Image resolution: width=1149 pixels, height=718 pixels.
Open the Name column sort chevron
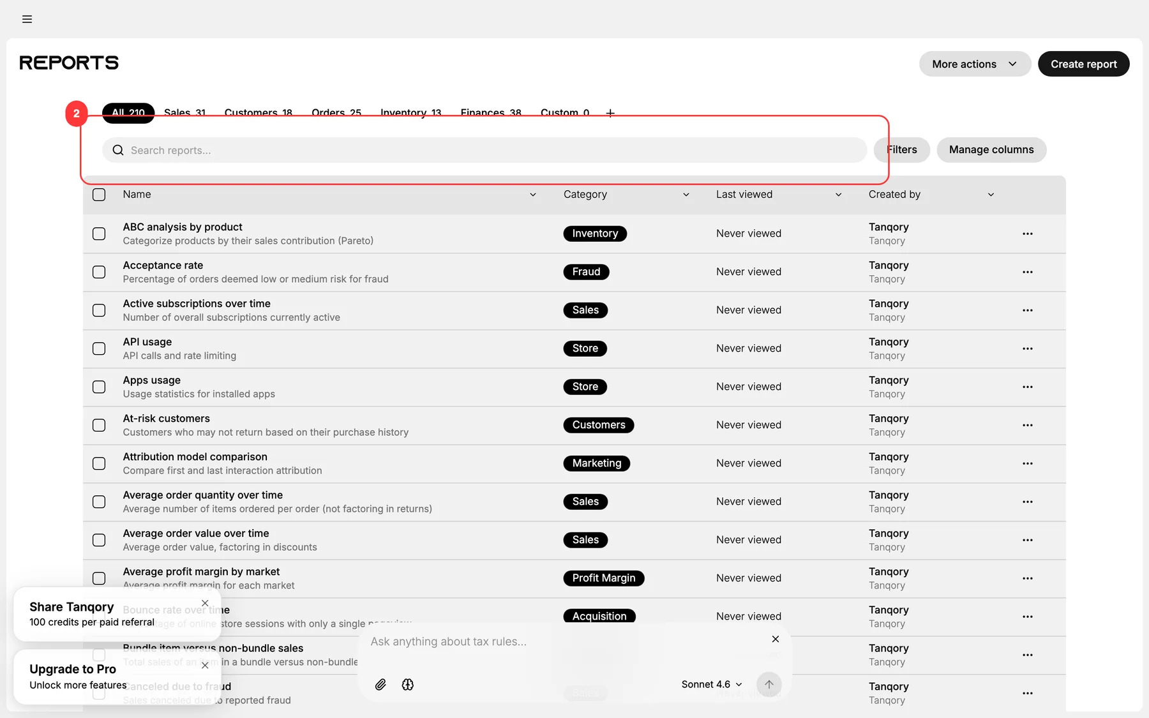tap(533, 195)
